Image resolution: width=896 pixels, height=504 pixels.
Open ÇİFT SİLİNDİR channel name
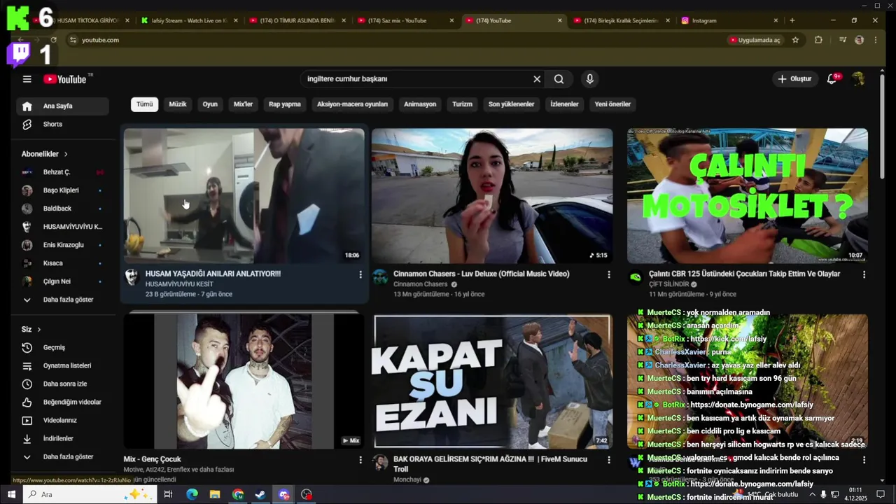click(x=669, y=284)
